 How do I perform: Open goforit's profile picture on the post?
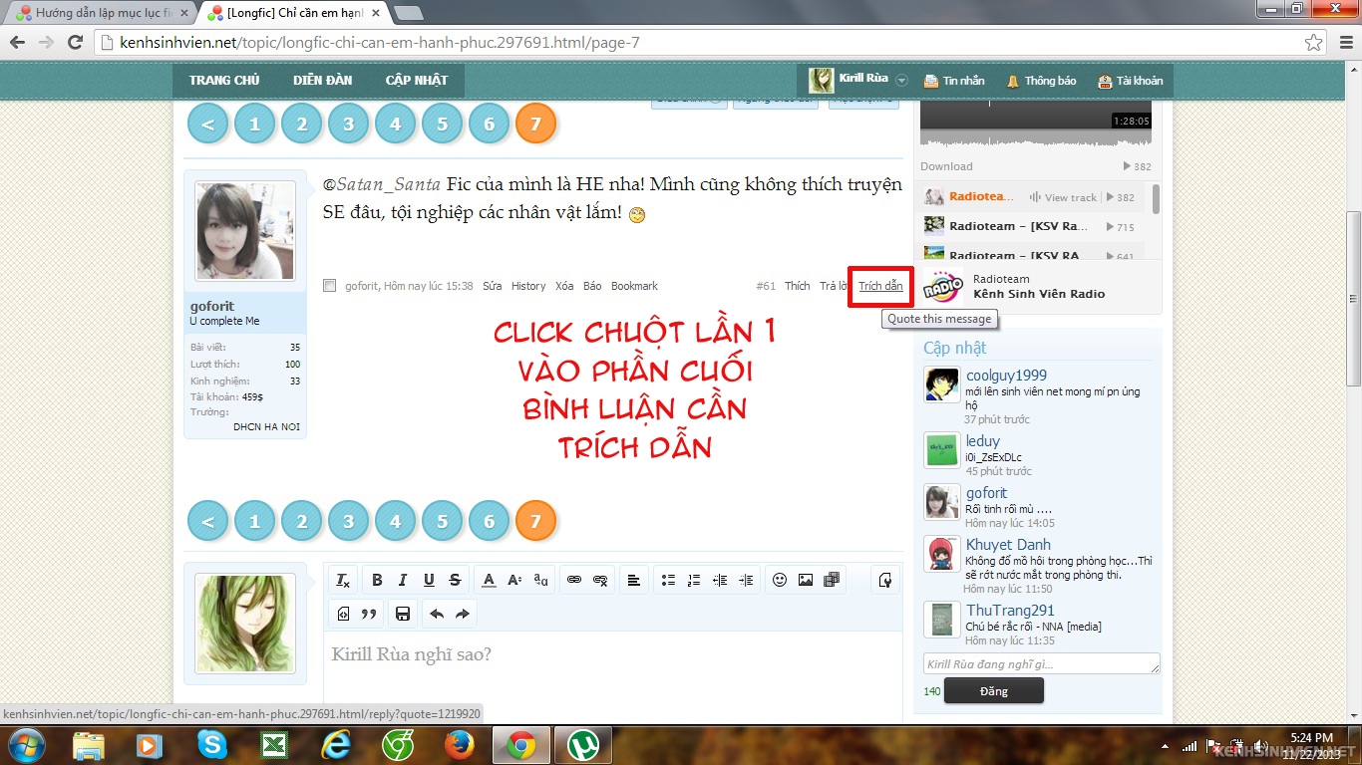(x=245, y=231)
